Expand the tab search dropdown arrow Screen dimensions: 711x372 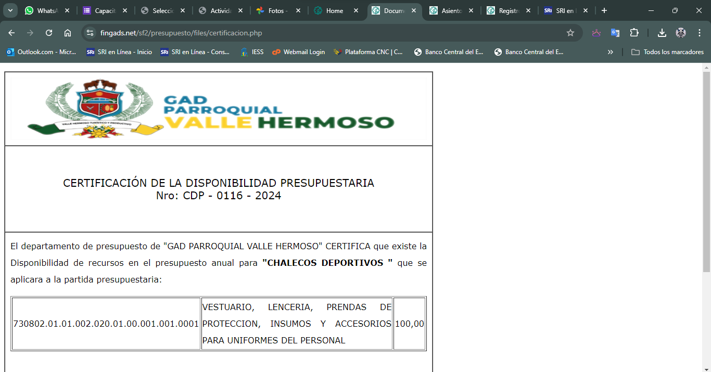[10, 10]
